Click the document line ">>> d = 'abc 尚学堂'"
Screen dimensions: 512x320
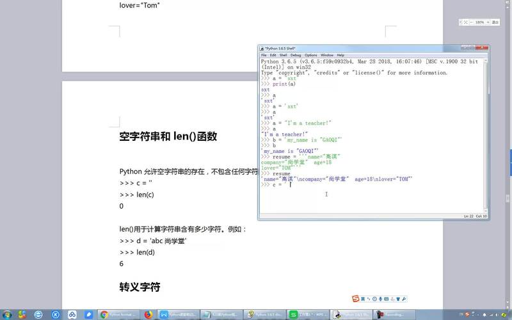(153, 241)
